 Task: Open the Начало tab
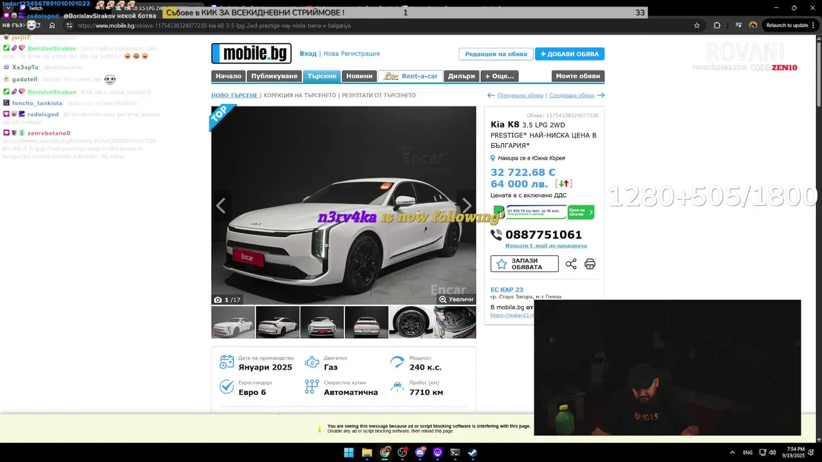228,76
